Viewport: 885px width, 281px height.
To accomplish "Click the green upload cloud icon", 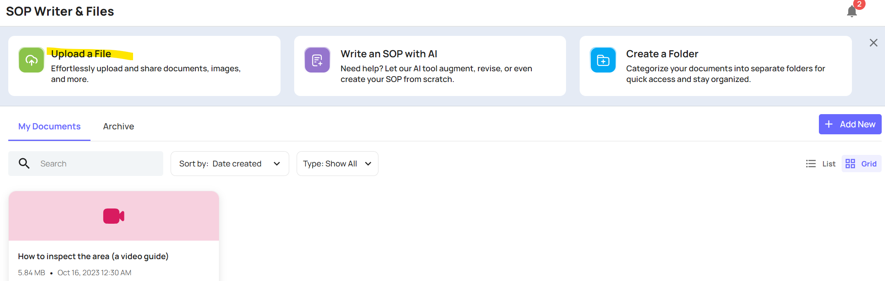I will pos(31,60).
